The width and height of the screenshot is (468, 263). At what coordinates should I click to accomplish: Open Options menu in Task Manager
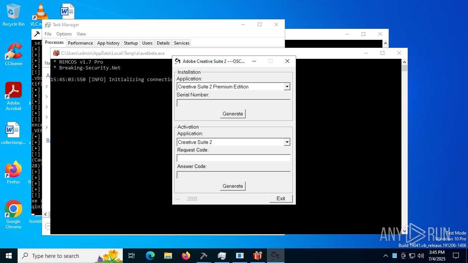coord(64,34)
